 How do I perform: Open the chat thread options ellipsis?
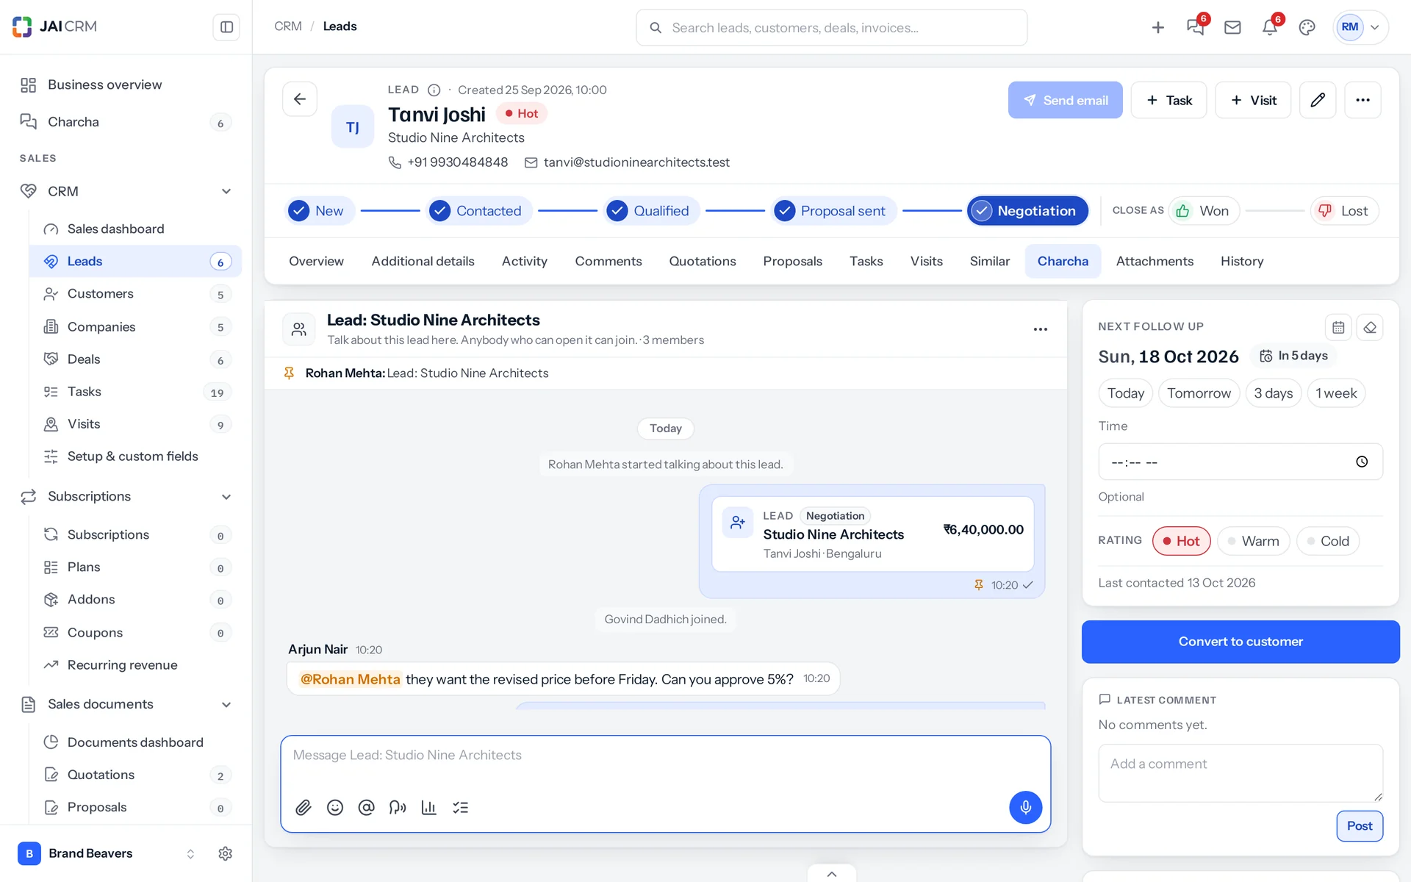(x=1041, y=329)
